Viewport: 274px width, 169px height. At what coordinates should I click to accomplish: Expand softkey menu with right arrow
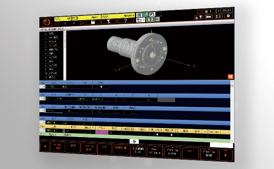(226, 155)
